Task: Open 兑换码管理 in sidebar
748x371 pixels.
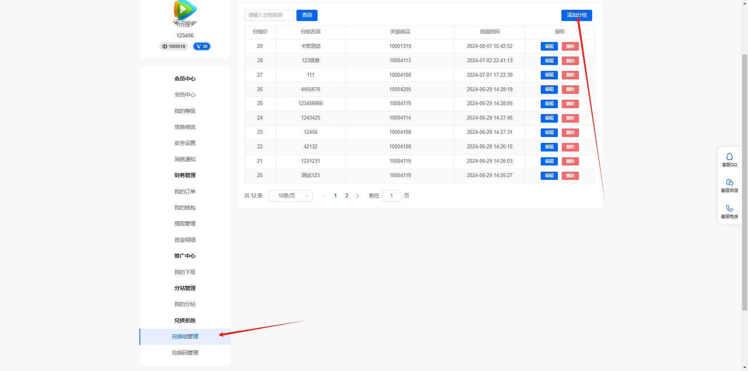Action: pos(185,353)
